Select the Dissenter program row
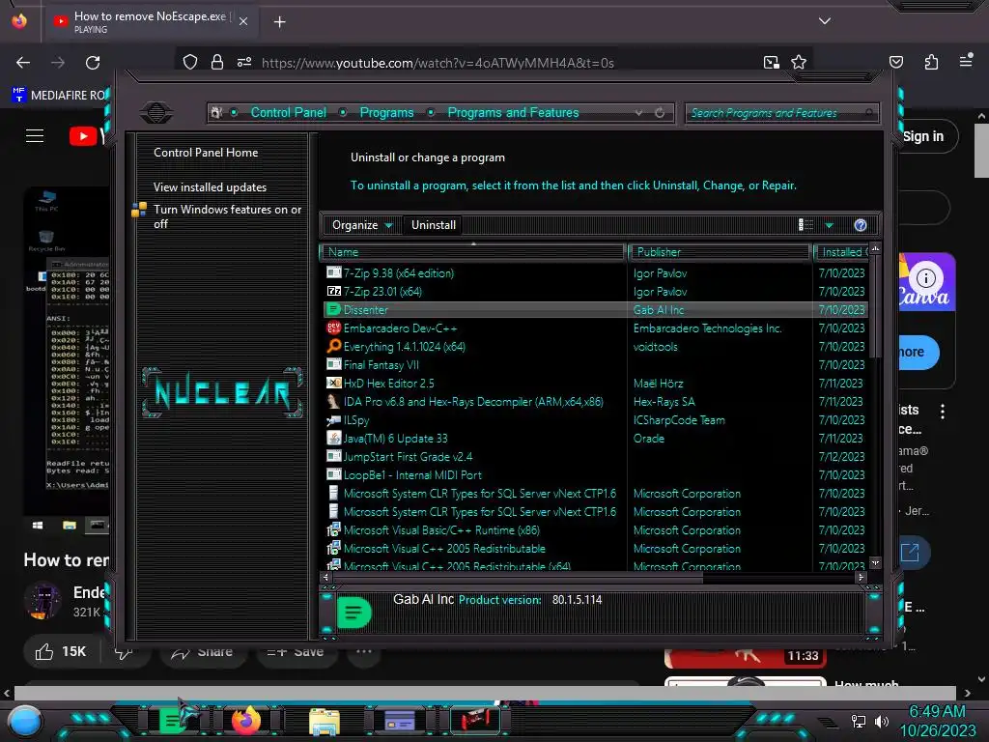Image resolution: width=989 pixels, height=742 pixels. coord(595,310)
